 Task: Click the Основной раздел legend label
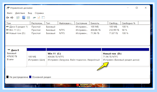click(42, 77)
